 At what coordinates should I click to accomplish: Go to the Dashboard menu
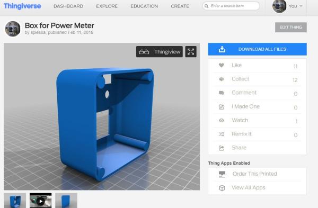[68, 6]
